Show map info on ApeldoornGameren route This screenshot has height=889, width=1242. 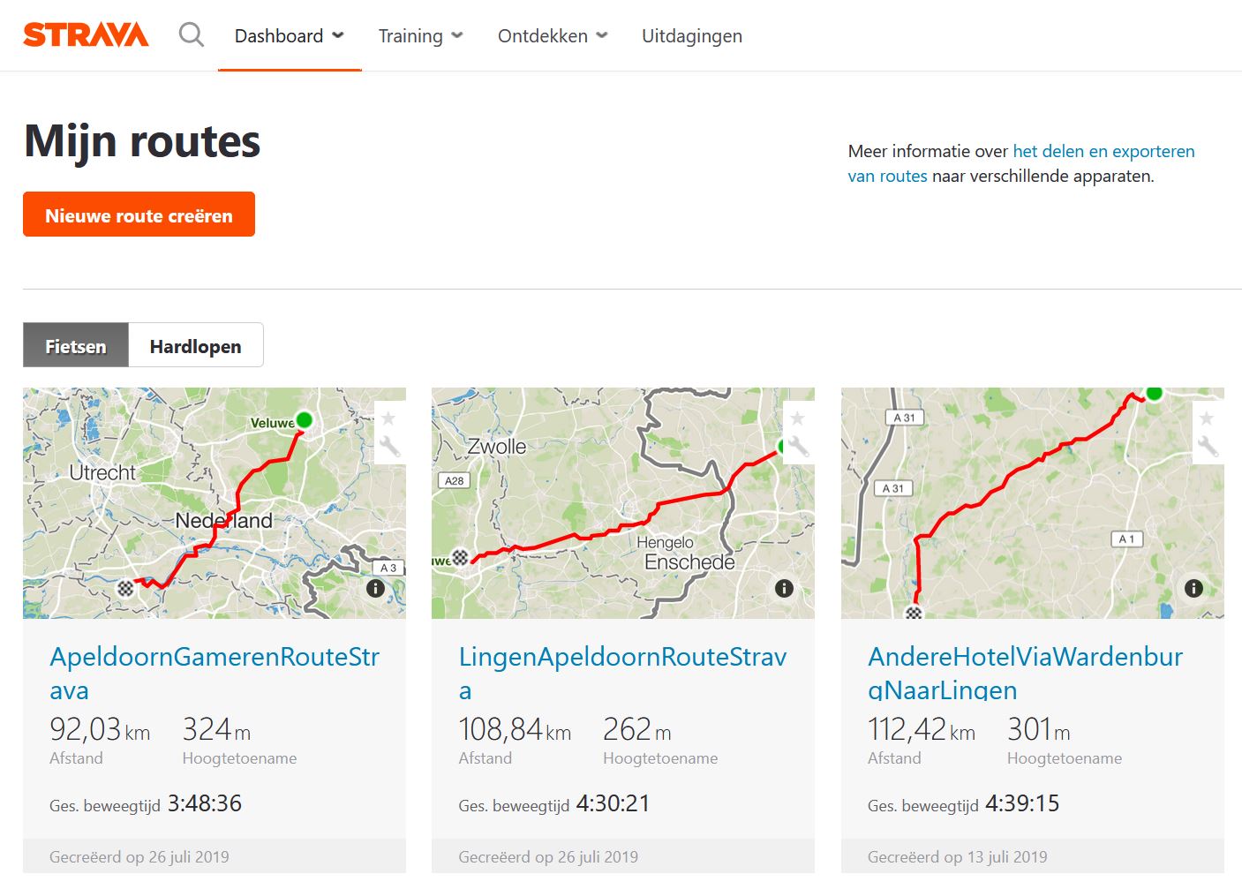point(375,588)
